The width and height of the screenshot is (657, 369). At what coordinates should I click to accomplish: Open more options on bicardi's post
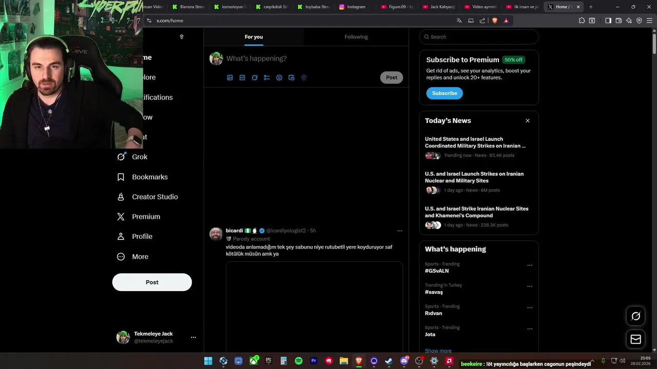coord(400,231)
